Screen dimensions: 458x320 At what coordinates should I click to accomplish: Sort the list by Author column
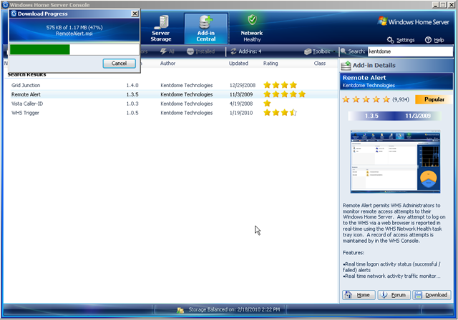pyautogui.click(x=167, y=64)
